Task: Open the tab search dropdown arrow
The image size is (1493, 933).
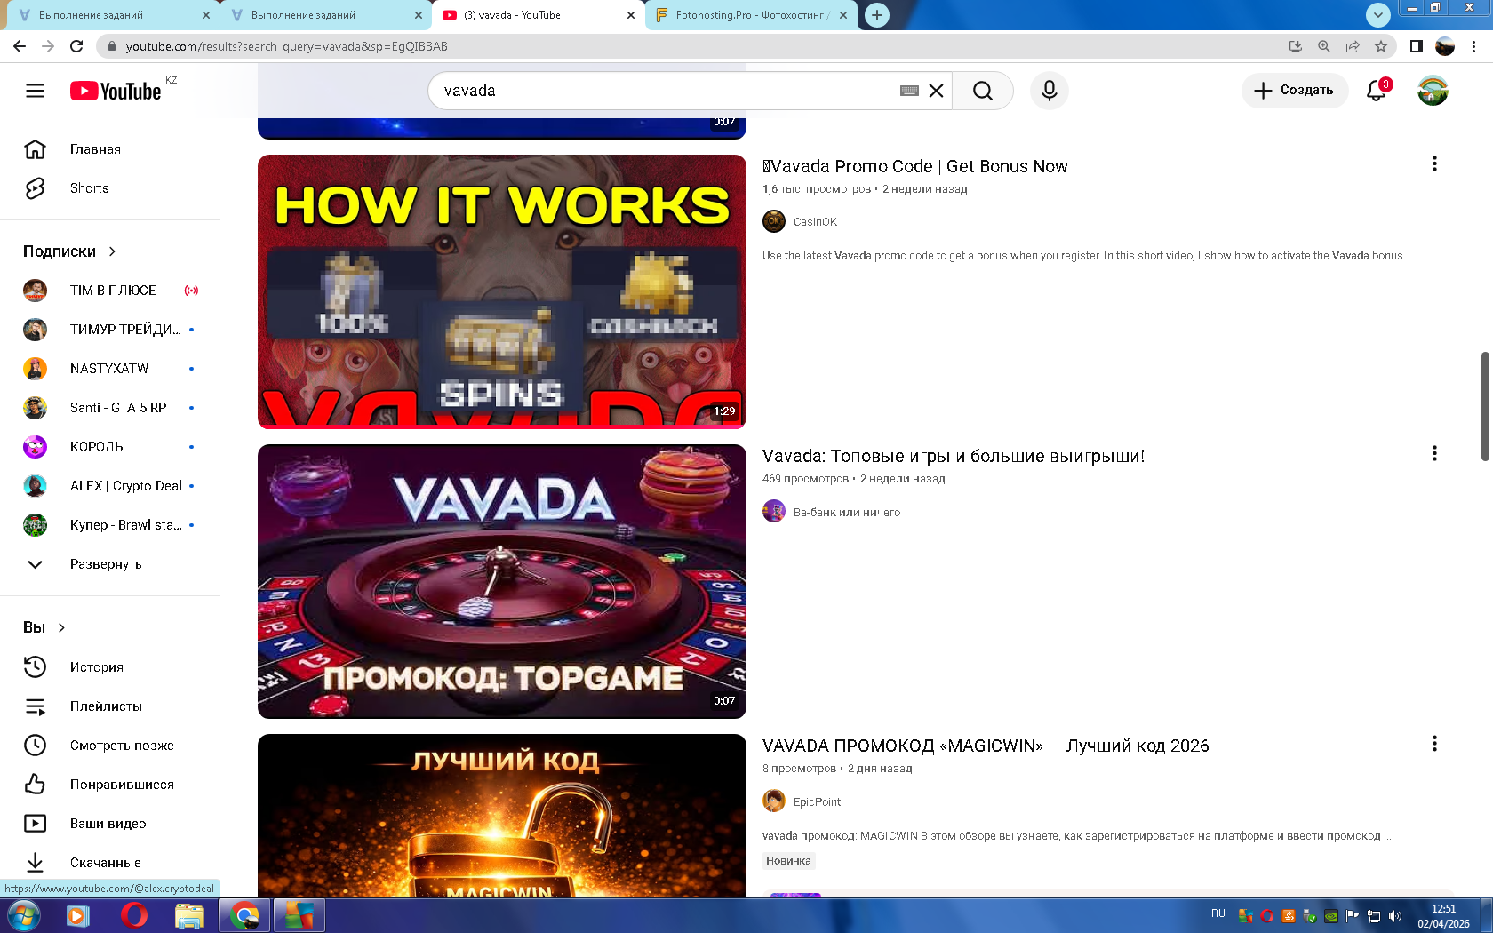Action: 1378,14
